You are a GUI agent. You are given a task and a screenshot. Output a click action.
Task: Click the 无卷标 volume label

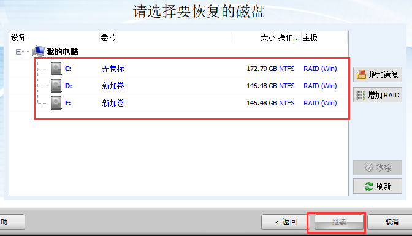coord(113,69)
